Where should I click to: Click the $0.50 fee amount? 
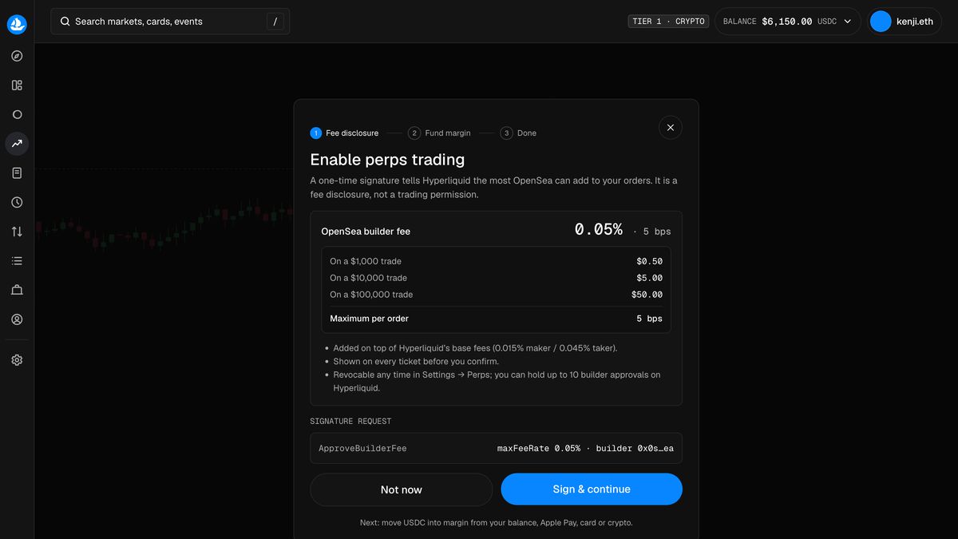pyautogui.click(x=649, y=261)
